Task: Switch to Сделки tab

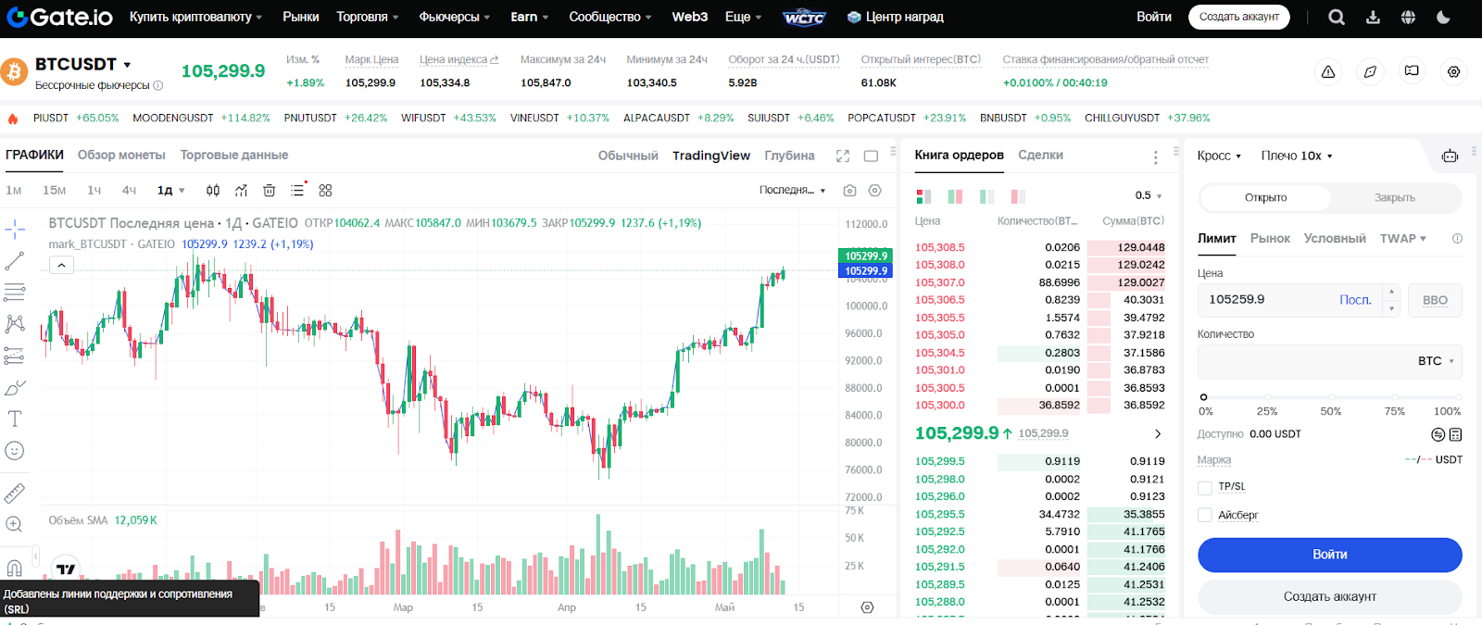Action: [x=1040, y=155]
